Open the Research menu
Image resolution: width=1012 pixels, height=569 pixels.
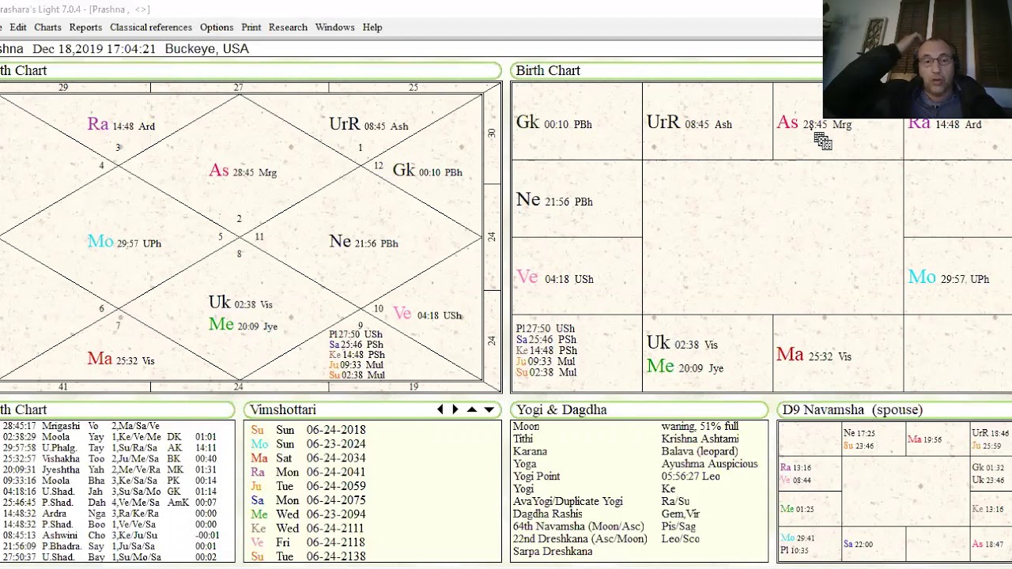coord(288,27)
